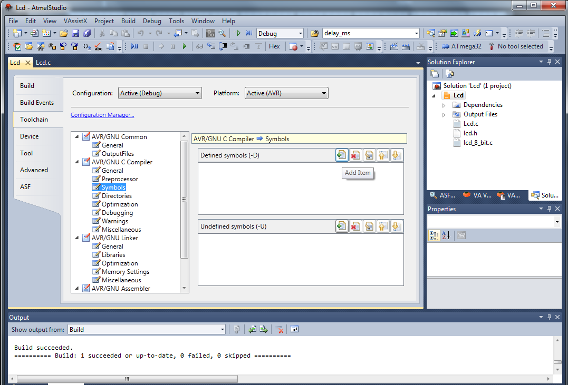Open the Project menu

coord(104,21)
